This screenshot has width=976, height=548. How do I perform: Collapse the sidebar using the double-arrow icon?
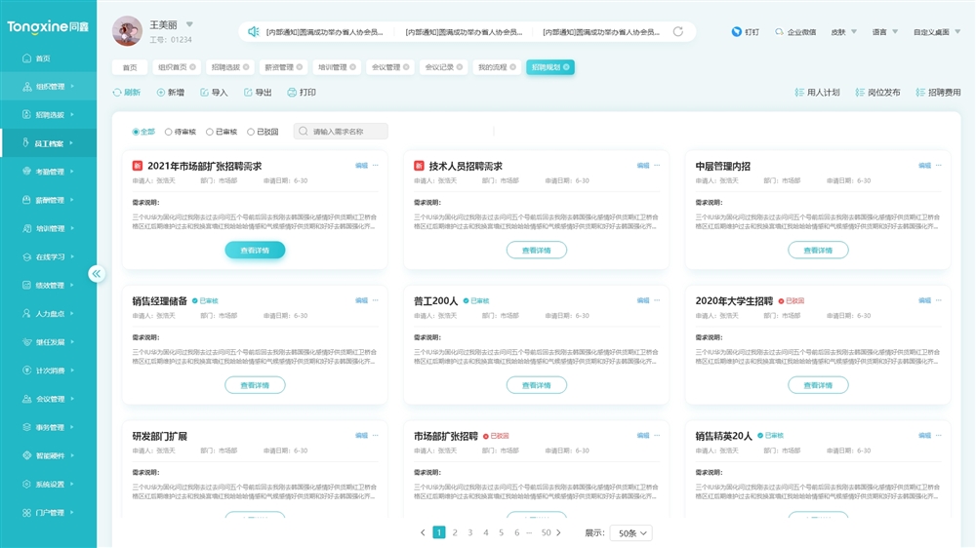(x=97, y=274)
